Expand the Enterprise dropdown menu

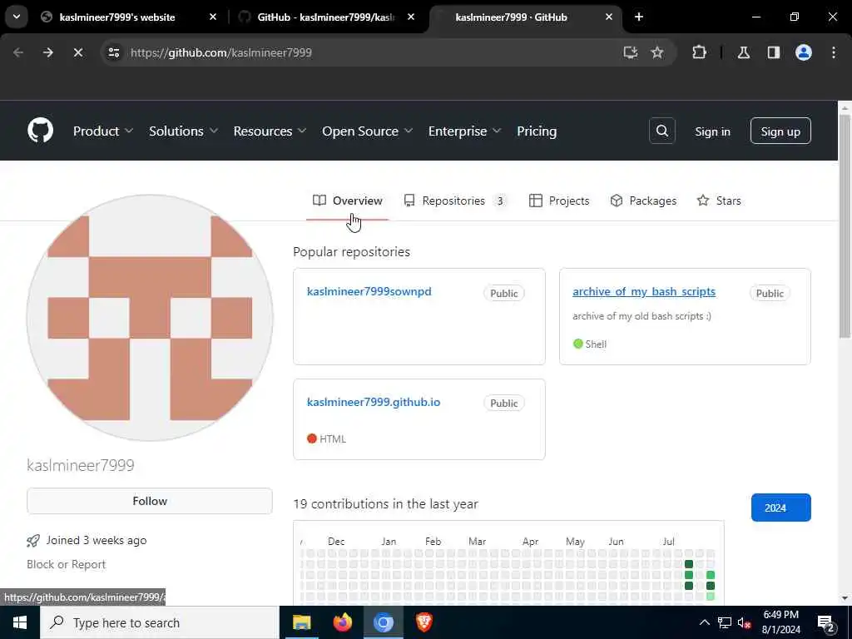464,131
